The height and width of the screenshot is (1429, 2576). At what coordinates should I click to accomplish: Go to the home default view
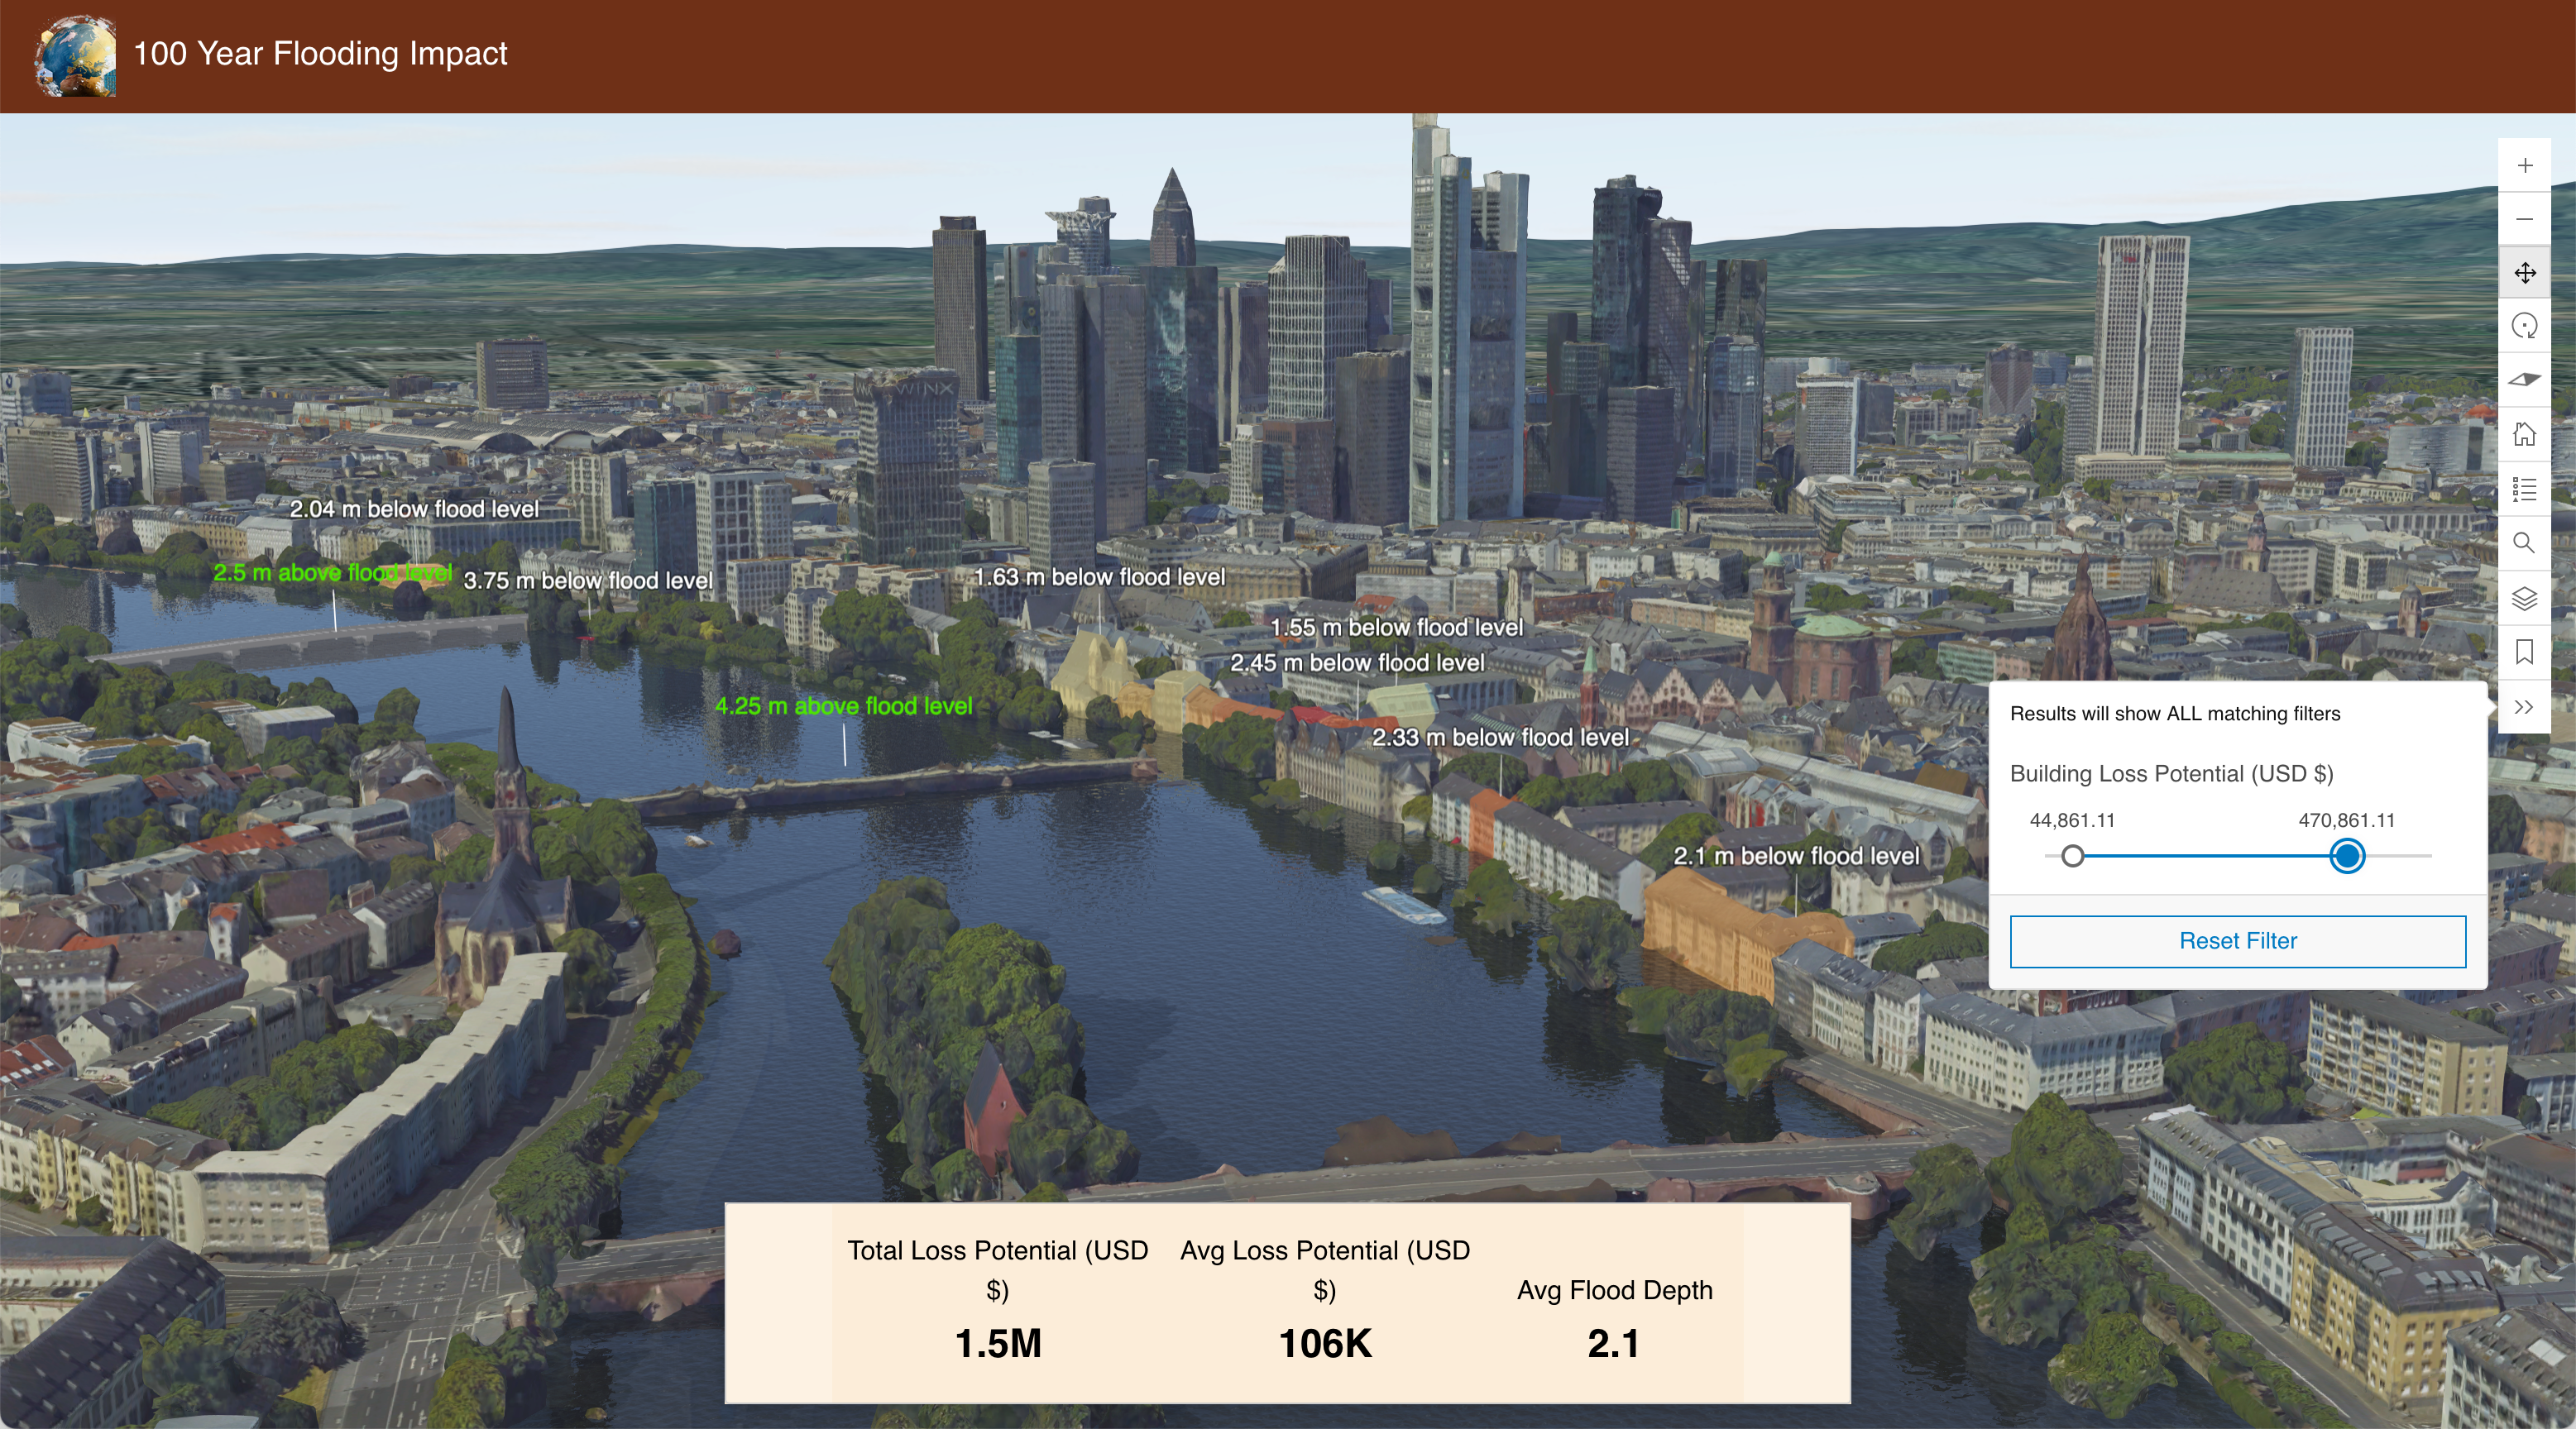pyautogui.click(x=2524, y=434)
